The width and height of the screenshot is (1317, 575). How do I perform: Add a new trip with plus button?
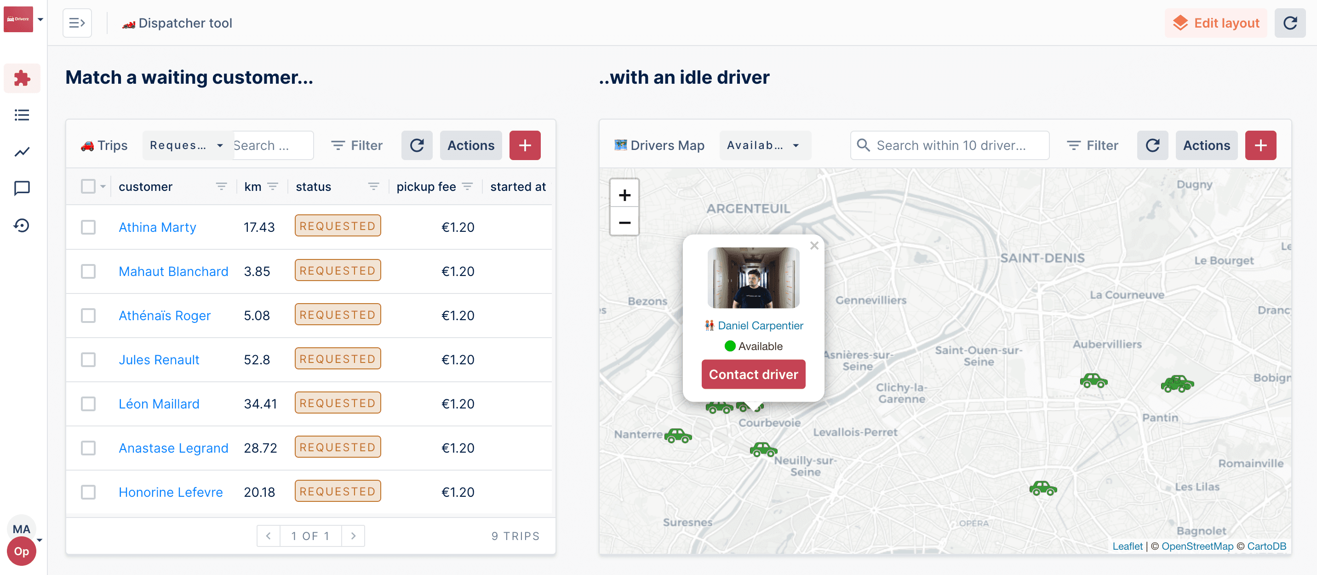pos(525,145)
